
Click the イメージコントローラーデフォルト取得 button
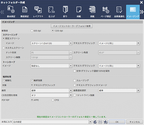coord(72,26)
